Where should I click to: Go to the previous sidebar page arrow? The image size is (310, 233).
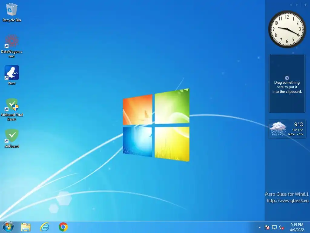pyautogui.click(x=291, y=5)
